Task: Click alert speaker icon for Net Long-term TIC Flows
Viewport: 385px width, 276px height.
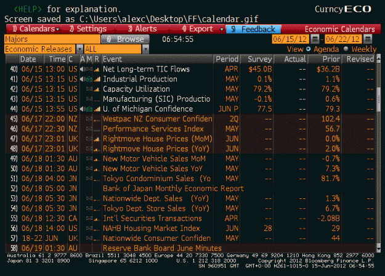Action: point(83,69)
